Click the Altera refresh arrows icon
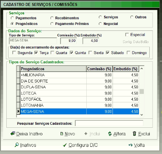 [110, 134]
